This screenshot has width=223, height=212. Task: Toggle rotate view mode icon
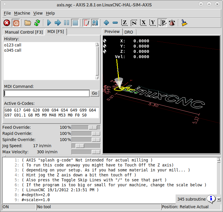172,23
